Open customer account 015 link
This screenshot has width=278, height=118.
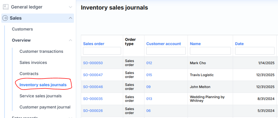(149, 75)
